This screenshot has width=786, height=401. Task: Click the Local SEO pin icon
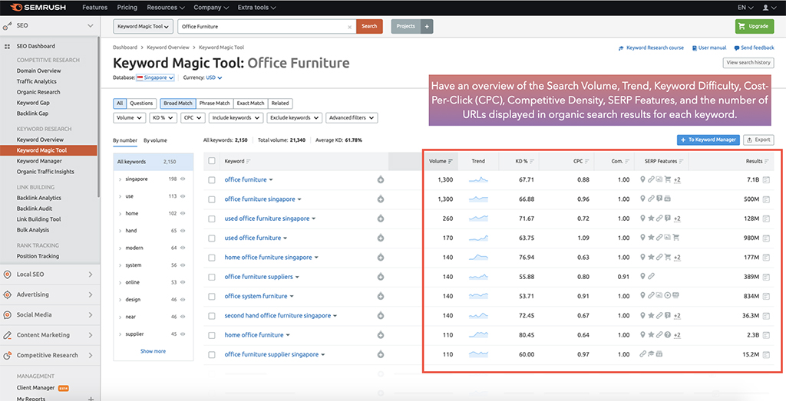8,274
